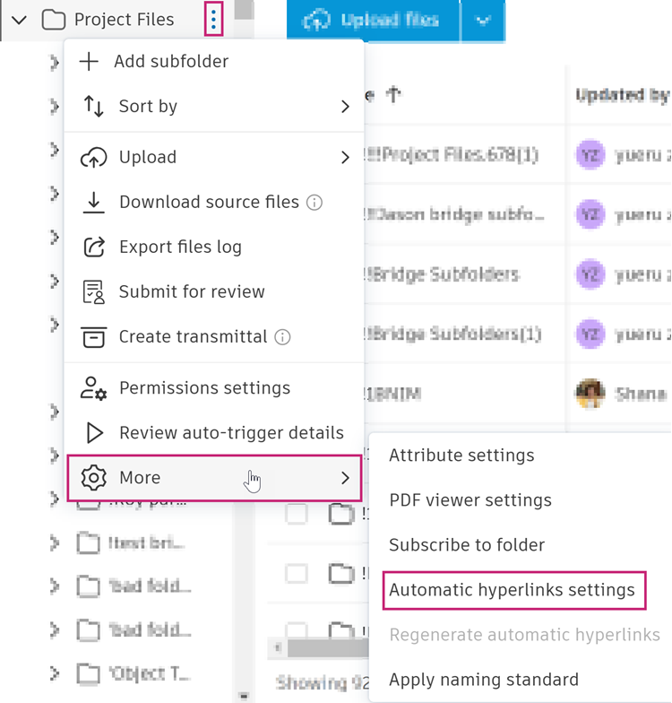Click the Export files log icon
Viewport: 672px width, 703px height.
pyautogui.click(x=93, y=247)
